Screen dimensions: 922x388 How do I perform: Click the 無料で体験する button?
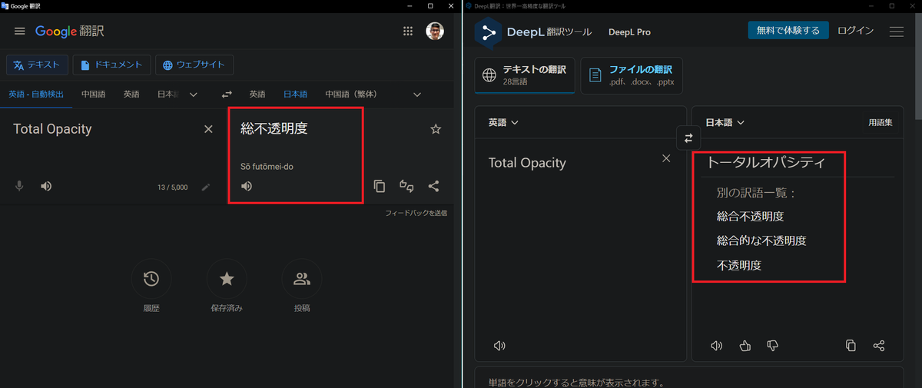coord(788,31)
